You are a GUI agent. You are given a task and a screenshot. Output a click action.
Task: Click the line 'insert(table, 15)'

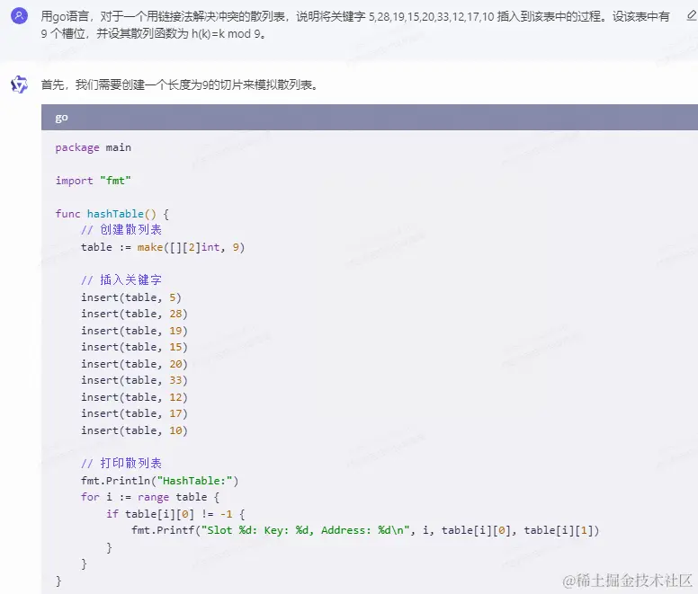[x=134, y=347]
